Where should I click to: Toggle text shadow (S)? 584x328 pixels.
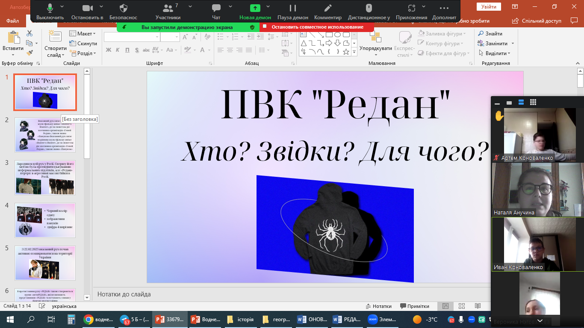[136, 50]
